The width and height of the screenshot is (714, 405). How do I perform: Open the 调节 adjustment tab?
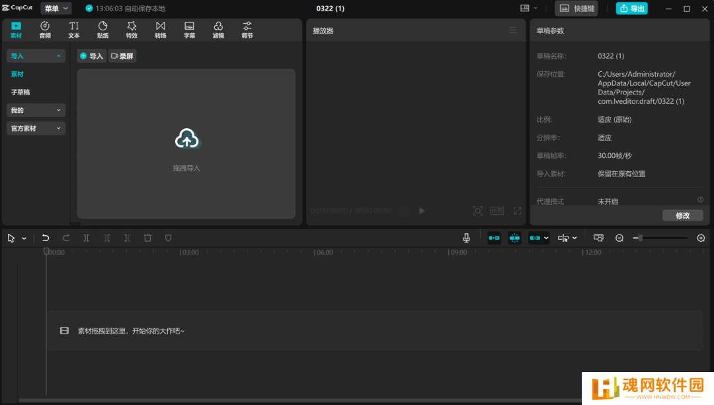pyautogui.click(x=247, y=30)
